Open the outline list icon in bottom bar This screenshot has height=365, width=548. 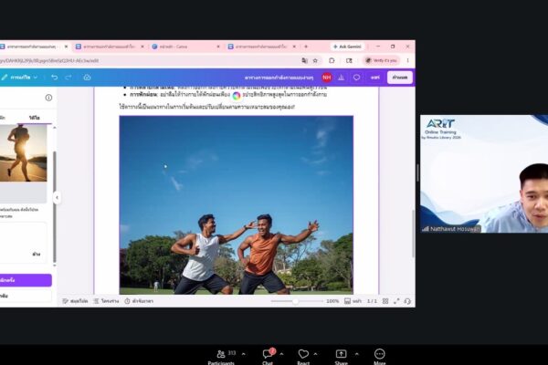point(106,301)
